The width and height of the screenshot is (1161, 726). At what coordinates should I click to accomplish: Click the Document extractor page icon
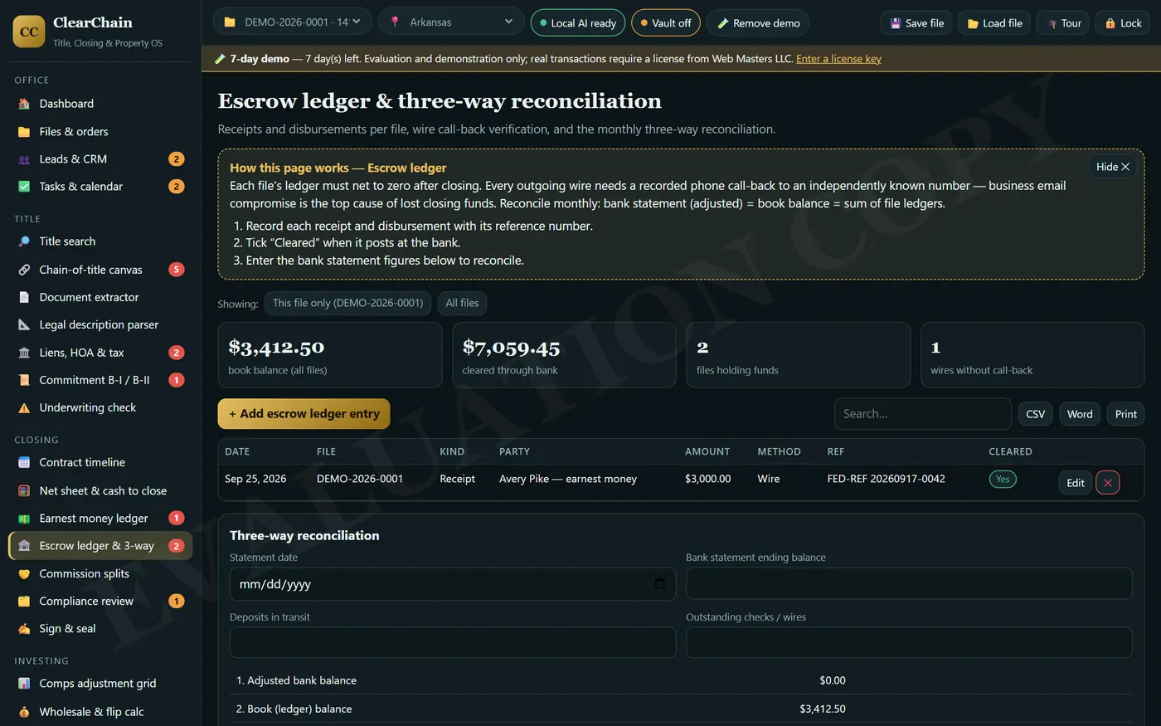pyautogui.click(x=24, y=297)
